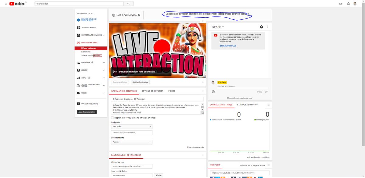Viewport: 365px width, 178px height.
Task: Click Modifier la miniature button
Action: click(x=140, y=82)
